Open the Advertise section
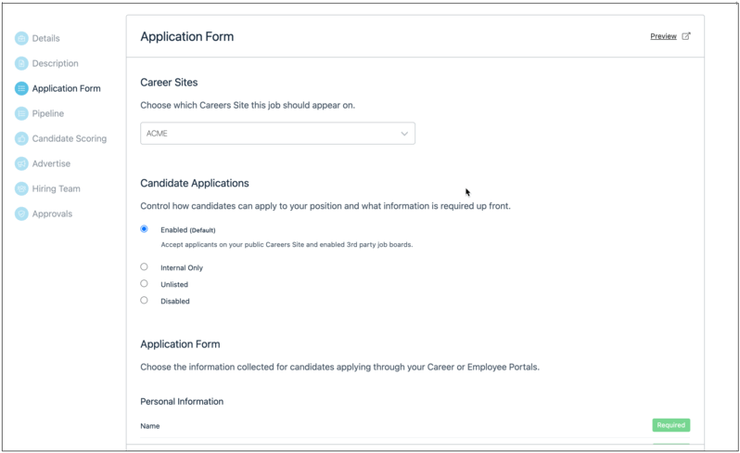 pyautogui.click(x=51, y=163)
